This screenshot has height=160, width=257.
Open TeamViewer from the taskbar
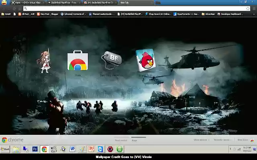click(x=100, y=149)
